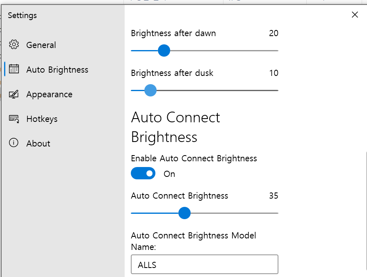The height and width of the screenshot is (277, 367).
Task: Click the Auto Brightness calendar icon
Action: (14, 69)
